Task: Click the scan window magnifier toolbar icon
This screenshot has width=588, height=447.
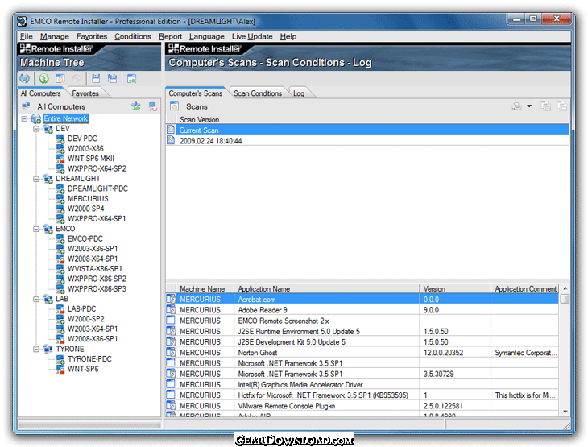Action: click(x=60, y=78)
